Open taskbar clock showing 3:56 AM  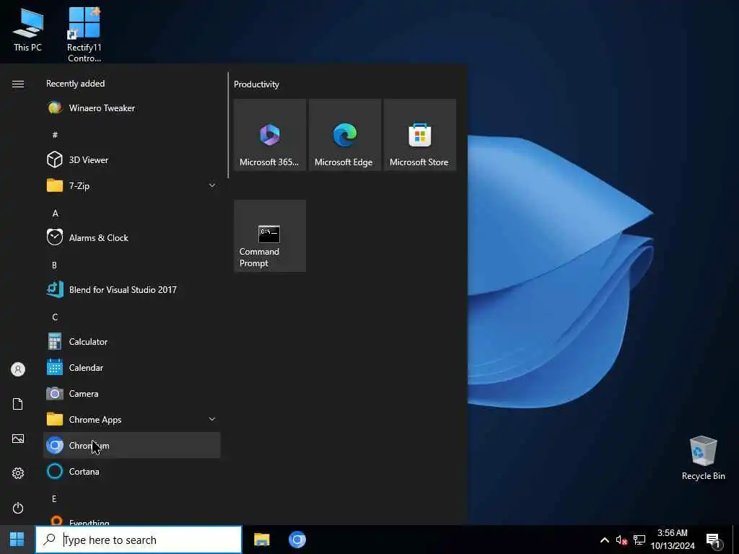pyautogui.click(x=673, y=540)
